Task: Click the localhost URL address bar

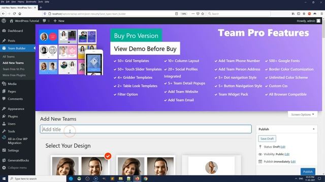Action: coord(112,14)
